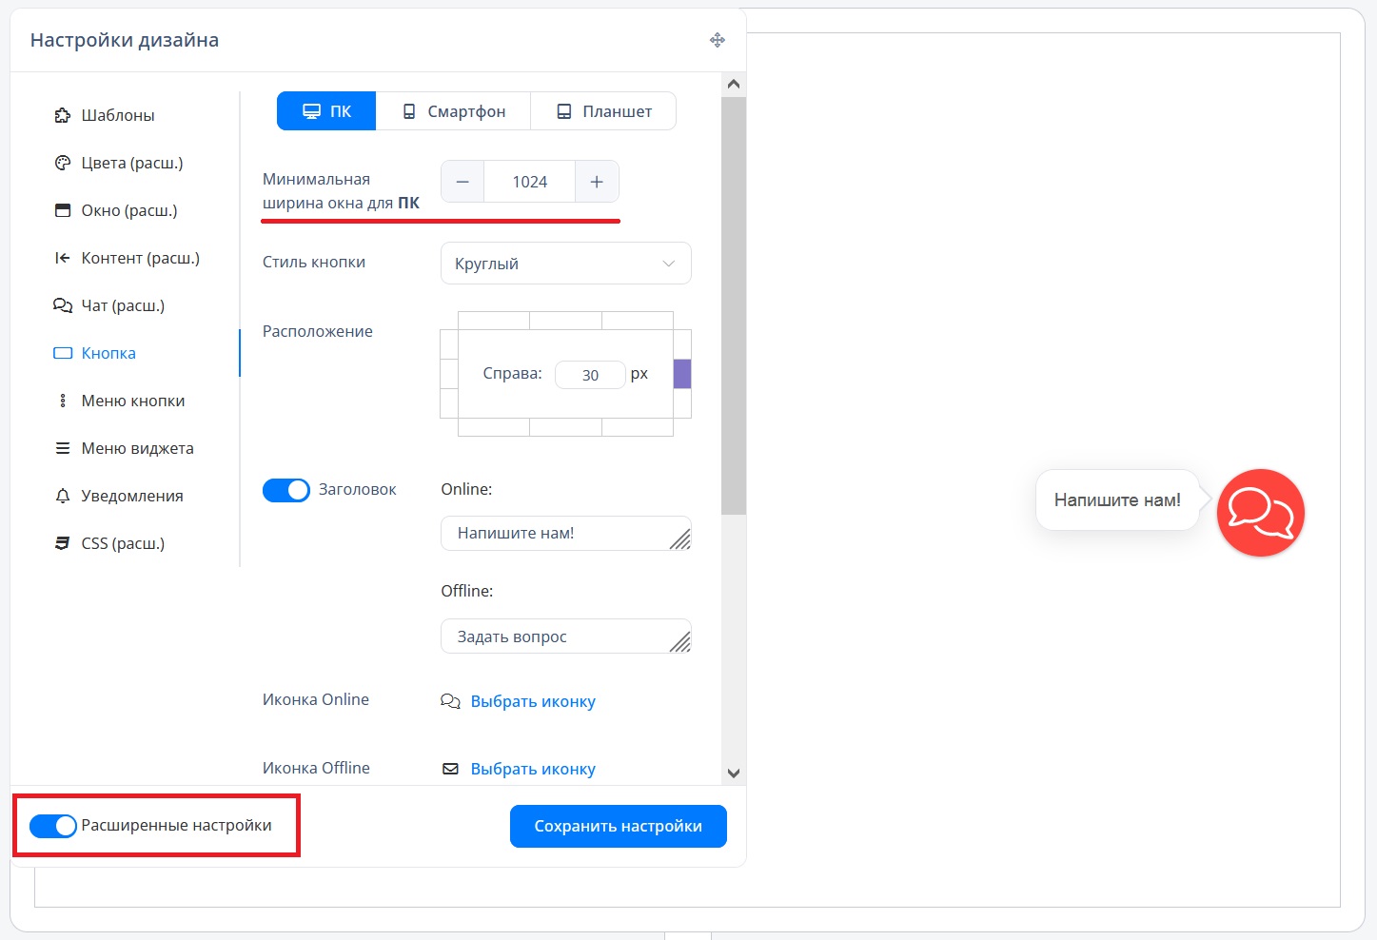Viewport: 1377px width, 940px height.
Task: Open Цвета (расш.) palette settings
Action: [x=131, y=163]
